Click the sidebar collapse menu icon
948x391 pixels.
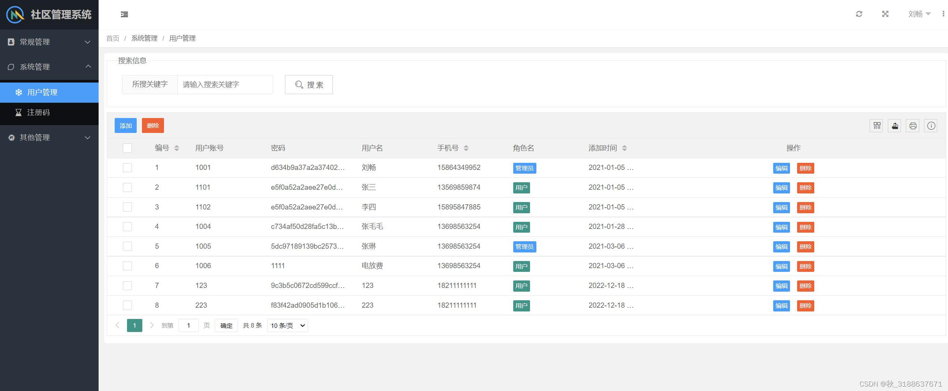tap(124, 14)
